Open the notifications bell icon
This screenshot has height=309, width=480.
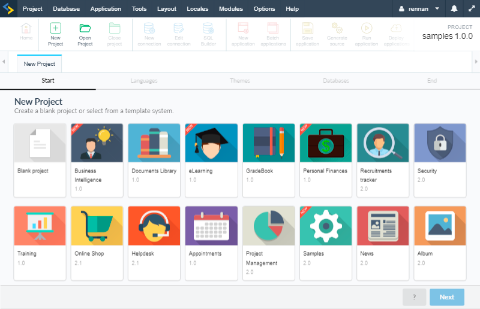click(454, 9)
